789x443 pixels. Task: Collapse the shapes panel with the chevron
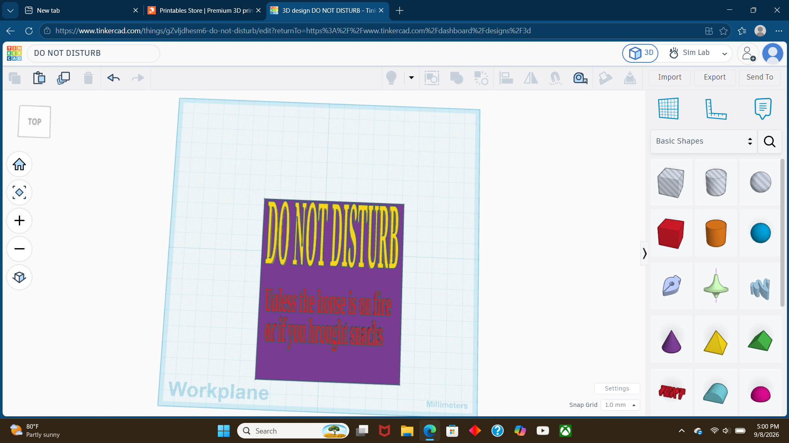[644, 253]
